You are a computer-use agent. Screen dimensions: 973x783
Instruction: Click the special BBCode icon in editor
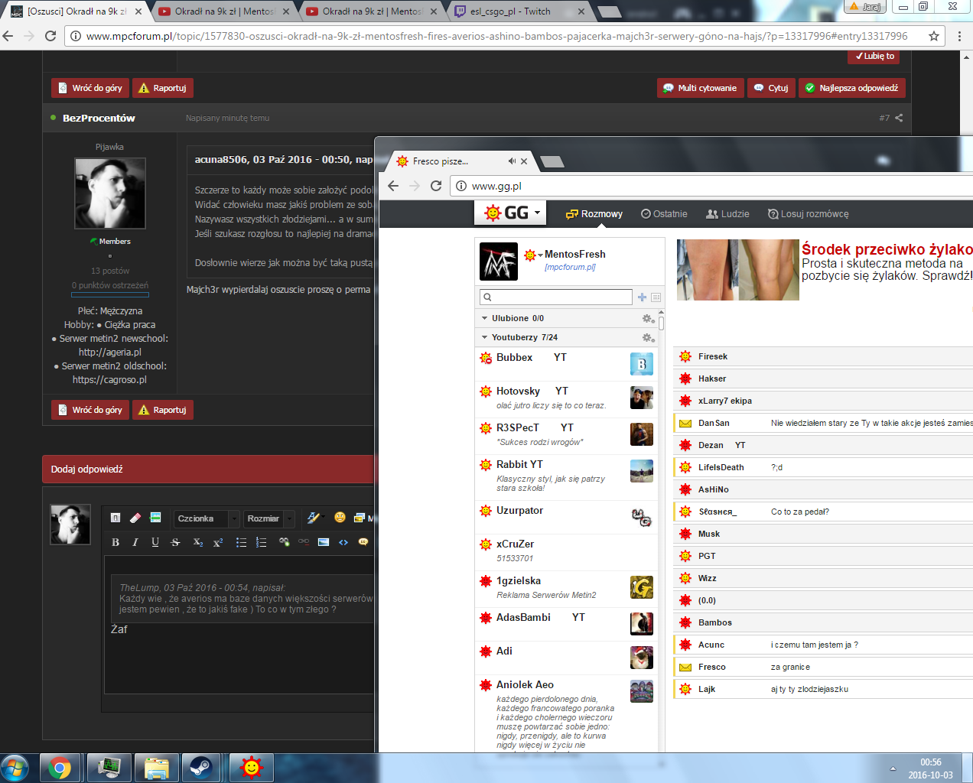(x=155, y=518)
